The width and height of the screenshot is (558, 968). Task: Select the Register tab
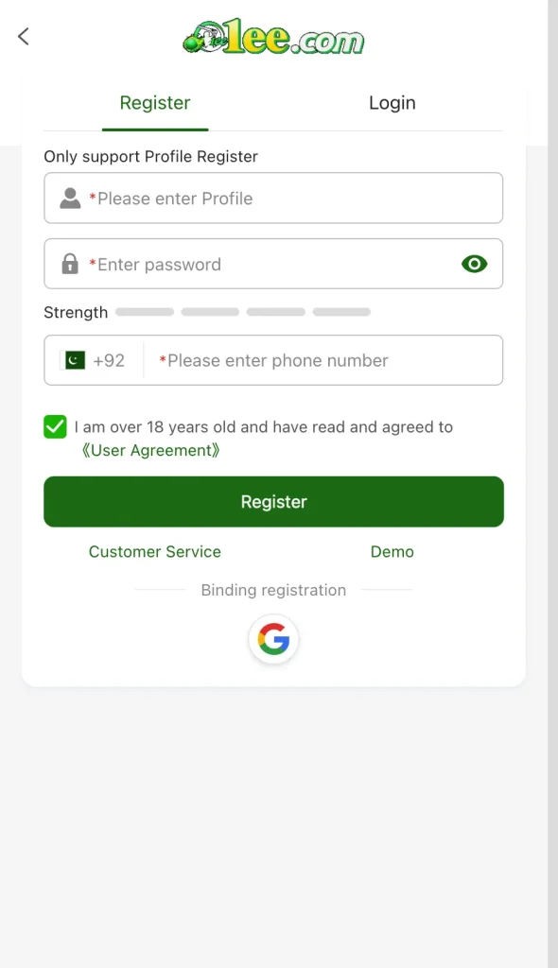[x=154, y=103]
